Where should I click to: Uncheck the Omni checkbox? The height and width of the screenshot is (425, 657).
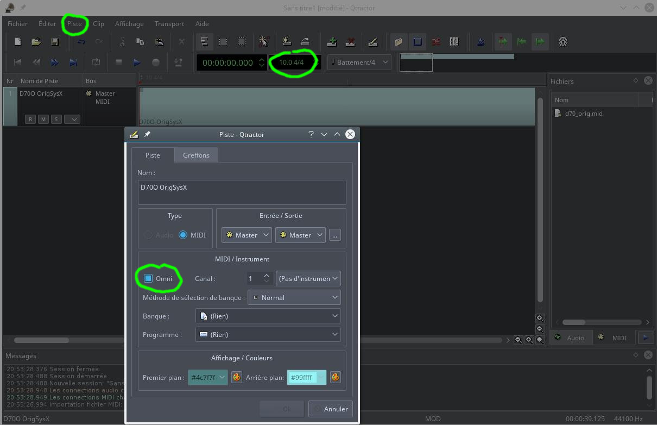click(x=148, y=278)
